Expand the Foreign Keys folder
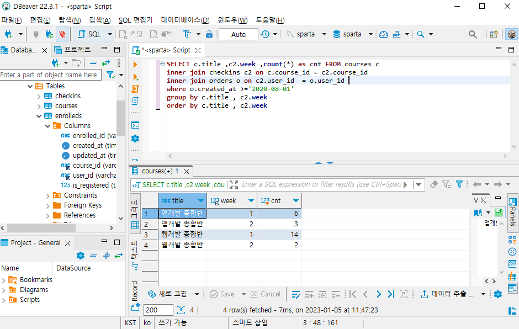 coord(47,205)
